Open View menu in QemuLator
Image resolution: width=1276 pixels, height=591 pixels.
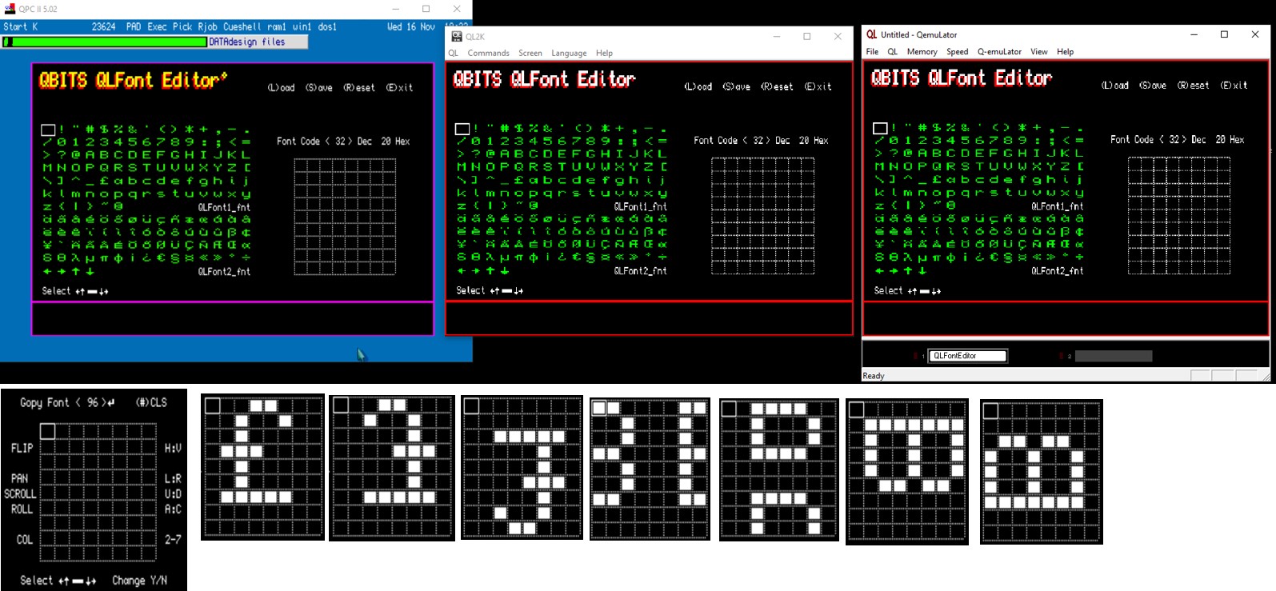click(x=1039, y=52)
